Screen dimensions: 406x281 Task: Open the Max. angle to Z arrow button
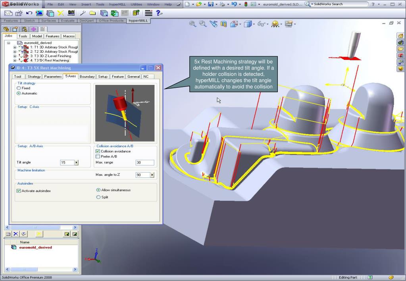tap(152, 175)
